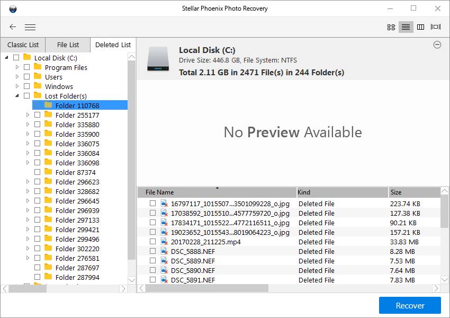Check the 20170228_211225.mp4 file checkbox
Image resolution: width=450 pixels, height=318 pixels.
point(152,242)
